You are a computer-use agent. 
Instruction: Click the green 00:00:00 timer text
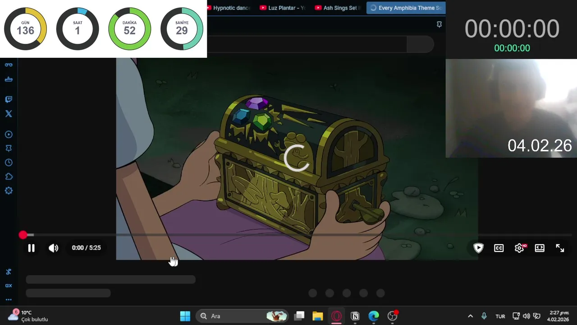512,48
